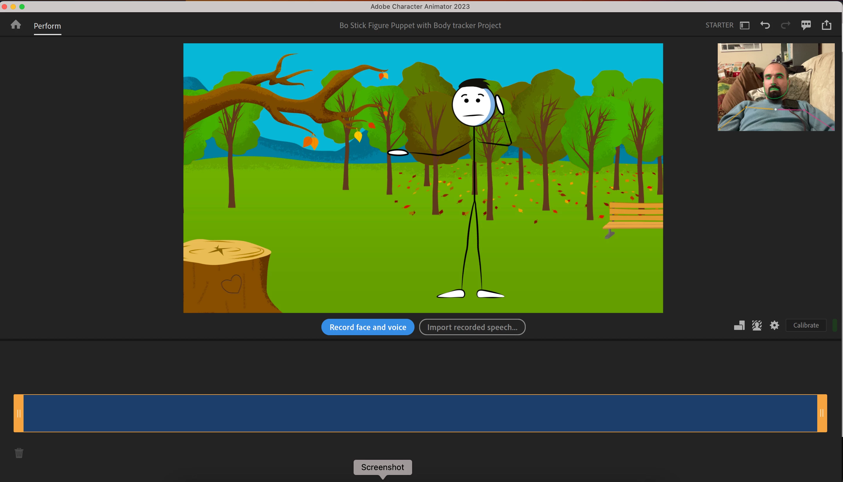Open camera settings gear icon

[x=775, y=326]
